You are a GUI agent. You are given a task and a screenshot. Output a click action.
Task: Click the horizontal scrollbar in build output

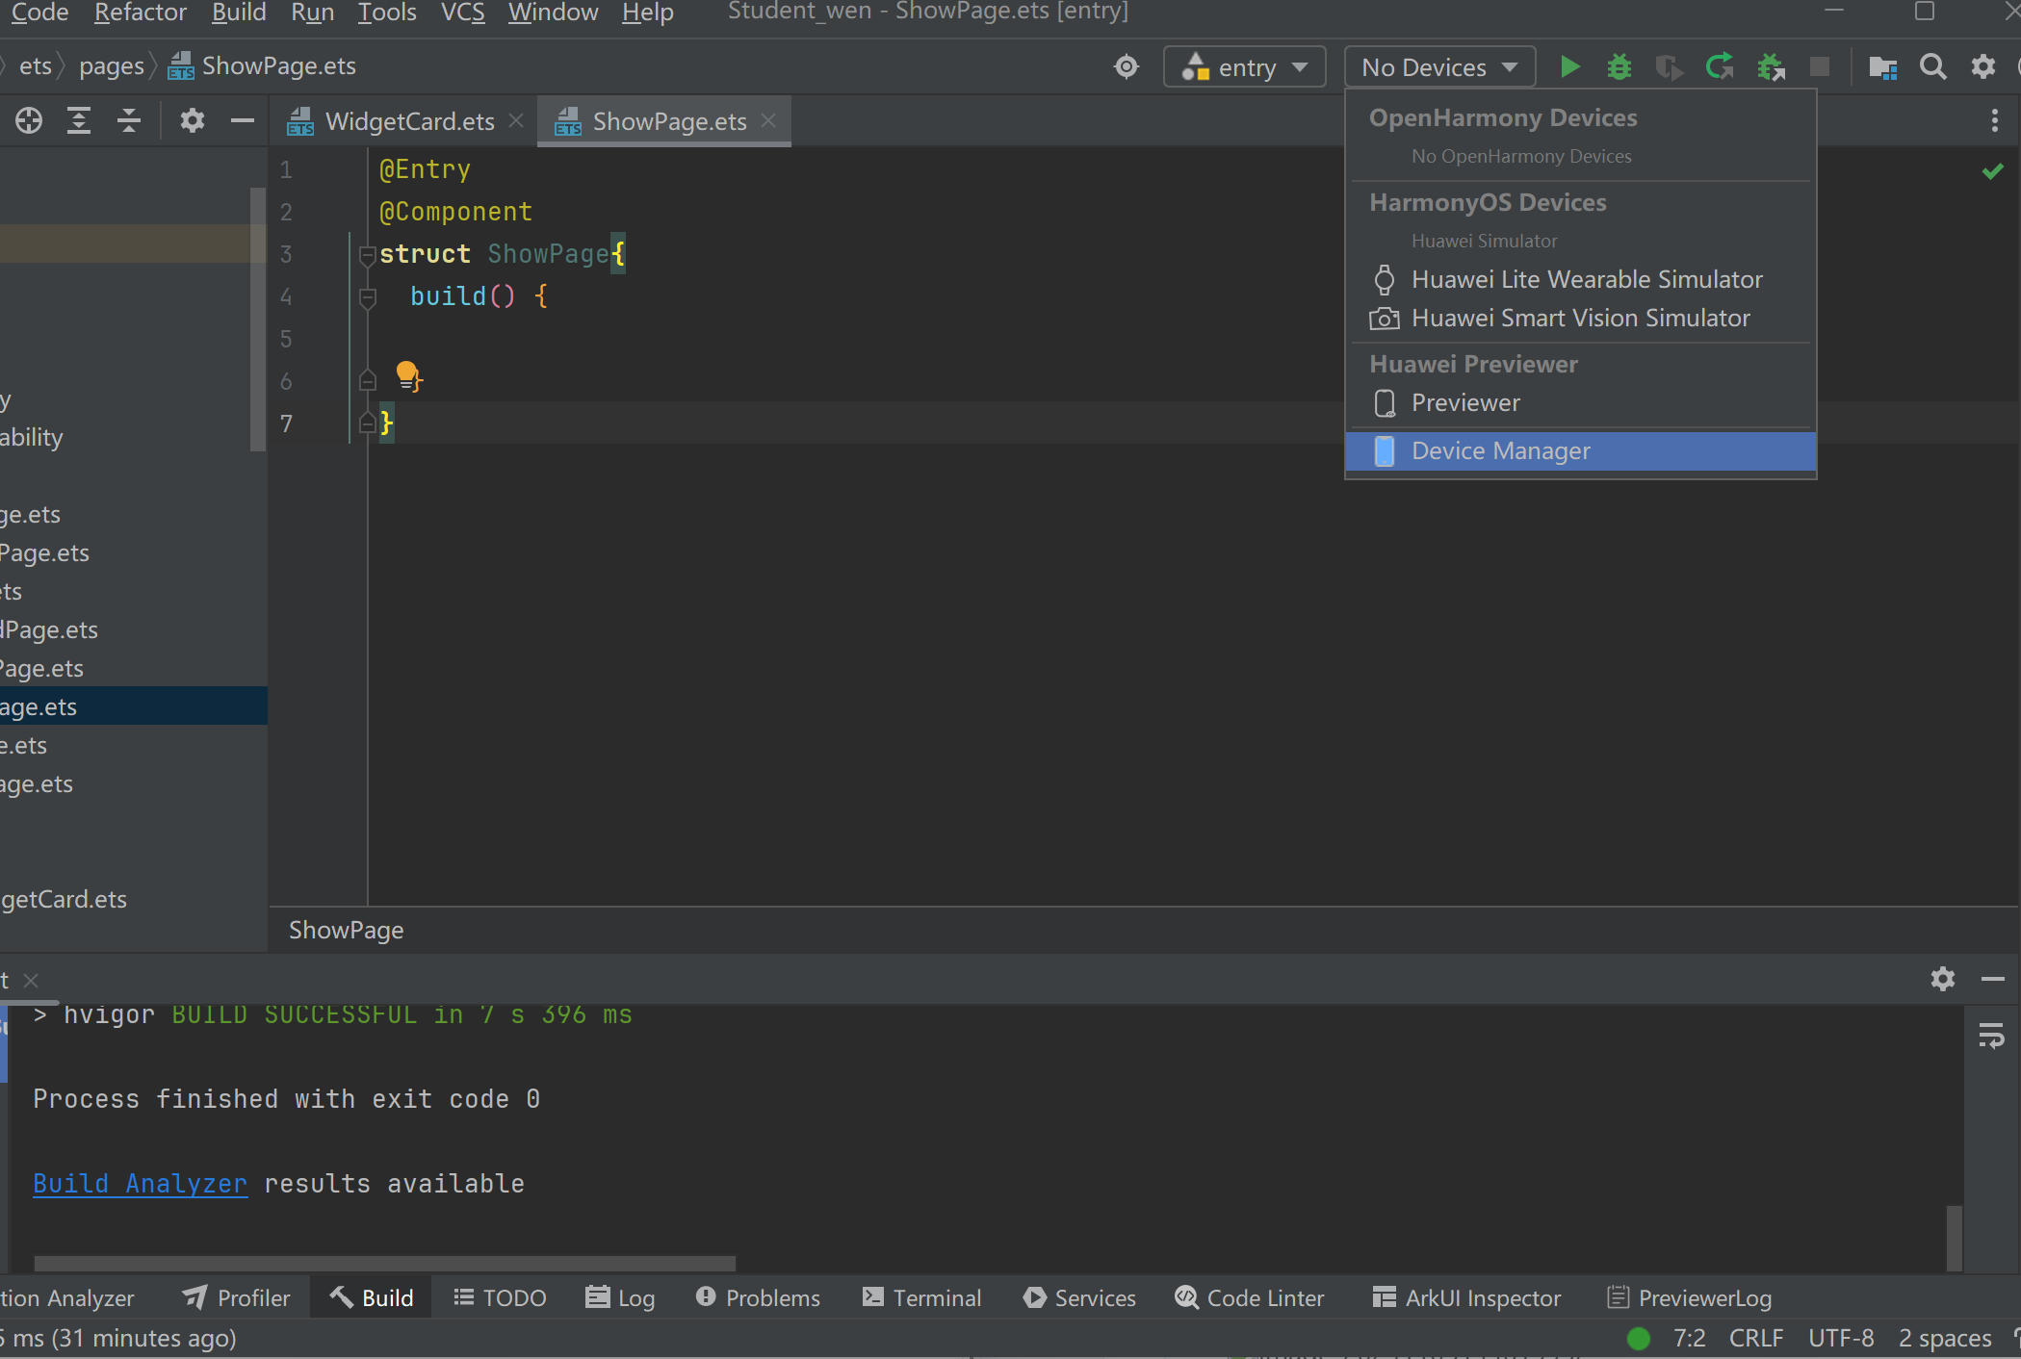[x=385, y=1263]
